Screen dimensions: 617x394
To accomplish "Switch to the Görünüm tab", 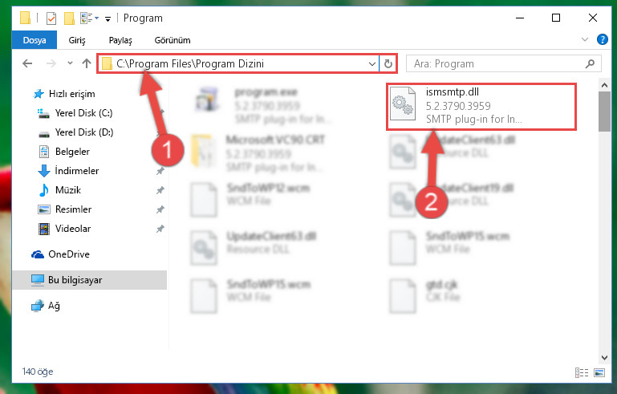I will (x=173, y=40).
